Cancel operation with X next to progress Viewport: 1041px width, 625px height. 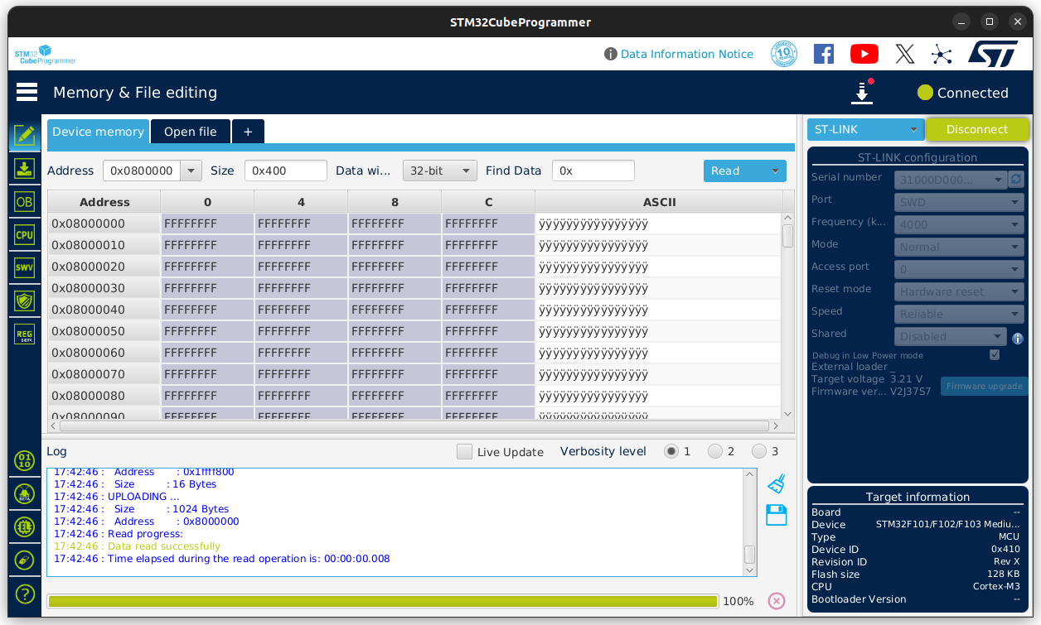777,601
